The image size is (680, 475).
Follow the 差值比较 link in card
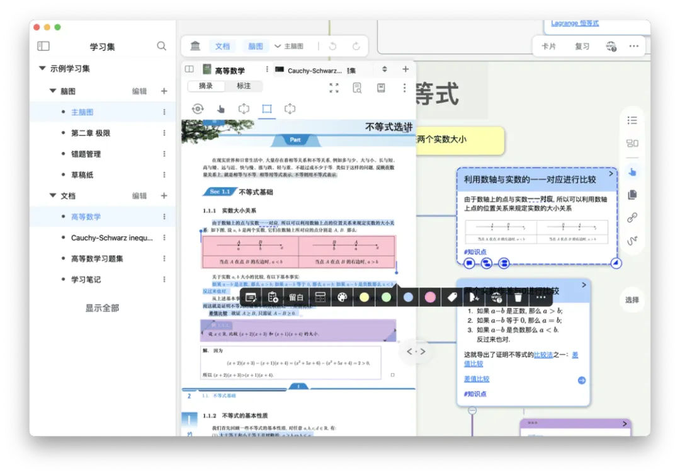point(477,379)
